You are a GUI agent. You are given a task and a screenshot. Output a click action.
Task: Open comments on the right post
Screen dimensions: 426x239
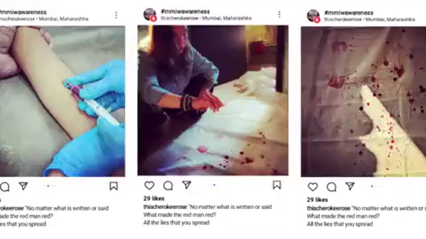pyautogui.click(x=331, y=187)
